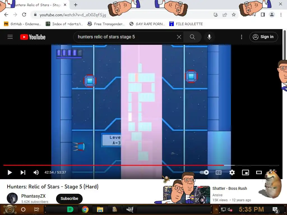Open the steampunk Start button
This screenshot has width=287, height=215.
[x=10, y=209]
